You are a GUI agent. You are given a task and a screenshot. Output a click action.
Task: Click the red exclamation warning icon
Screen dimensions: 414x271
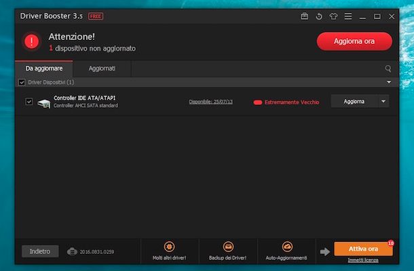click(32, 41)
